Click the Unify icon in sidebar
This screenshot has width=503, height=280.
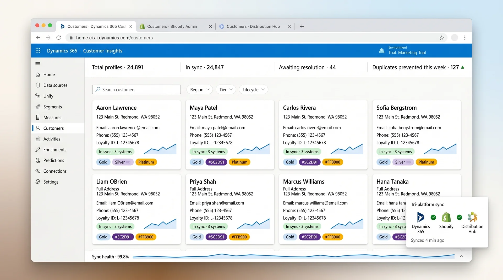(x=38, y=96)
